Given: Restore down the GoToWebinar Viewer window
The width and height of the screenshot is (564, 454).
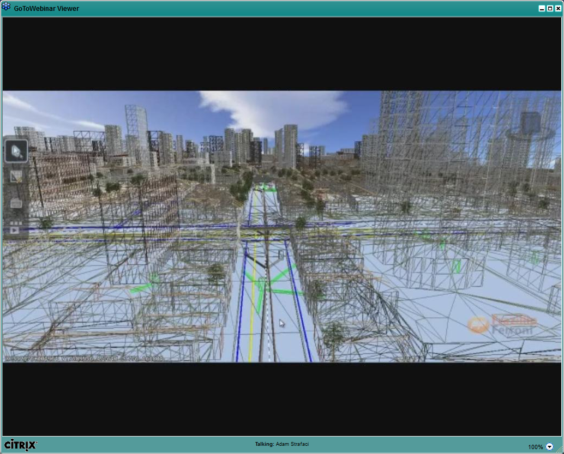Looking at the screenshot, I should tap(549, 8).
